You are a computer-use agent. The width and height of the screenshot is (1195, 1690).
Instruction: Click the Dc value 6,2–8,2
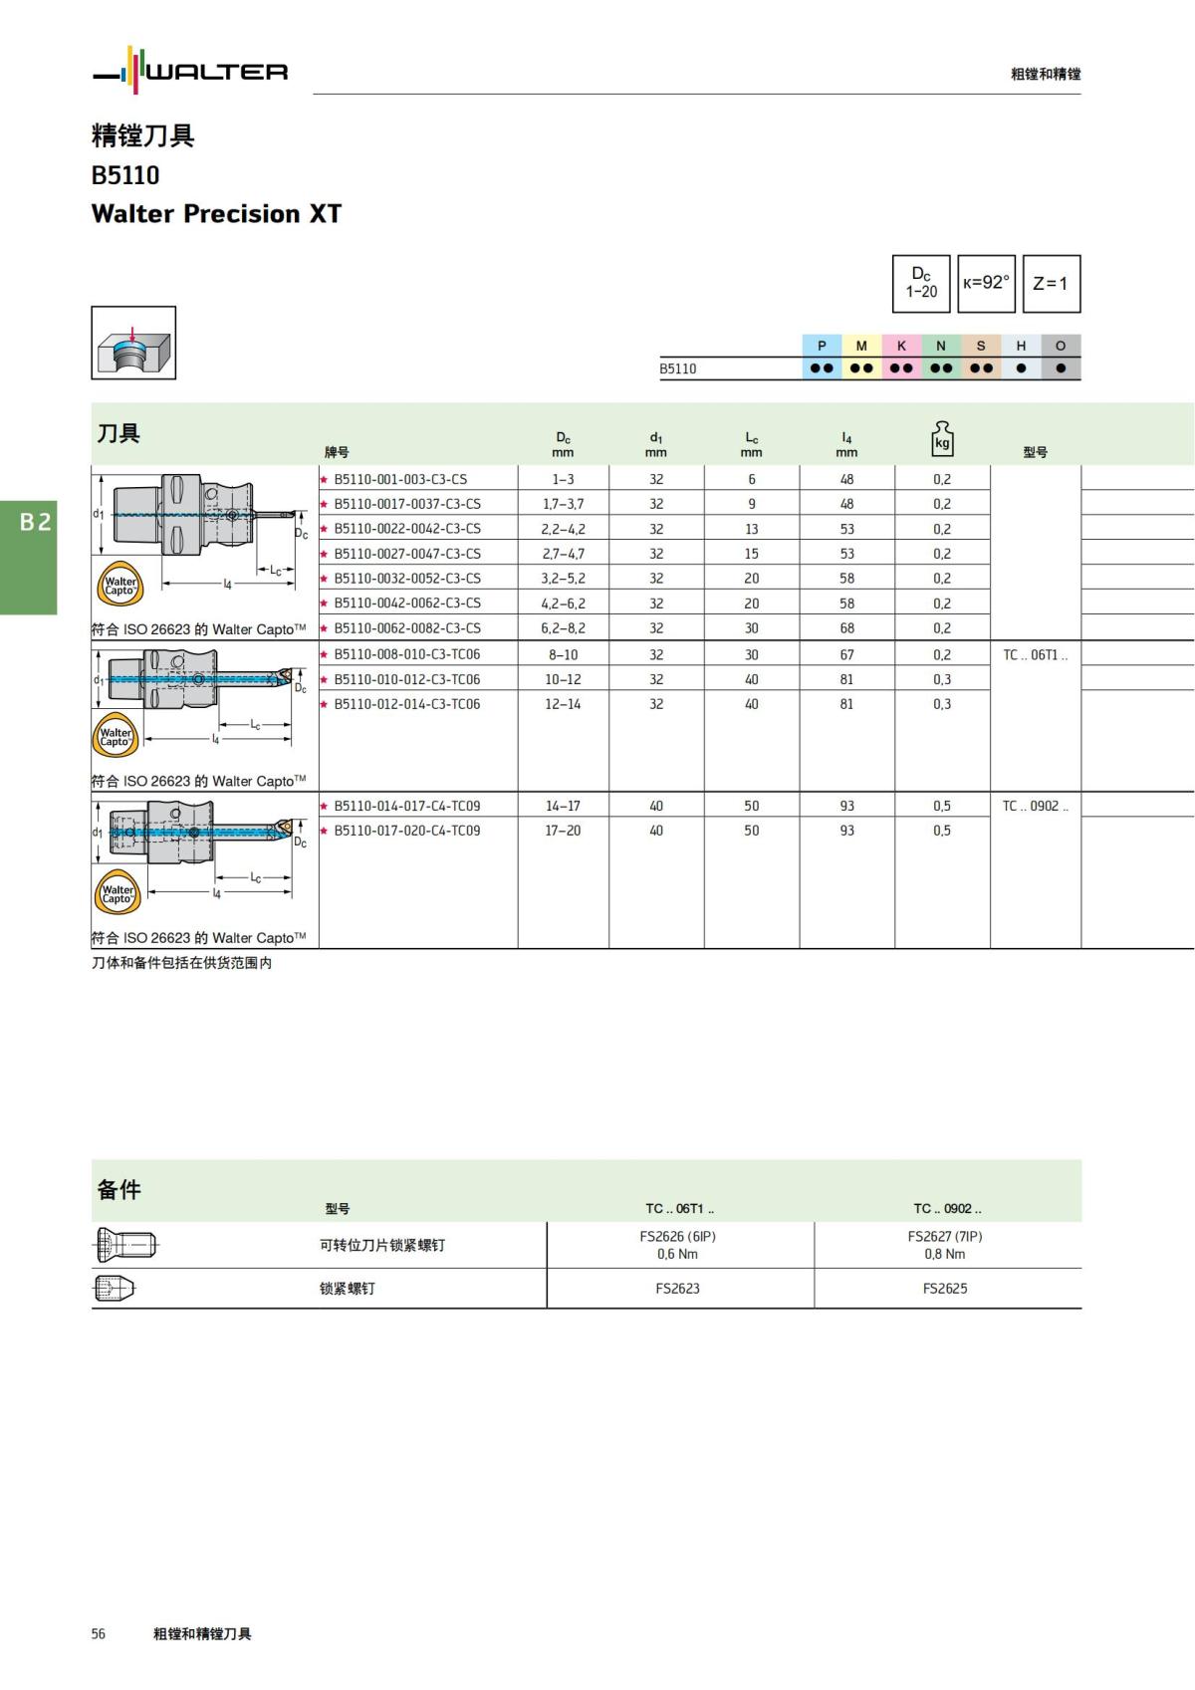coord(563,628)
